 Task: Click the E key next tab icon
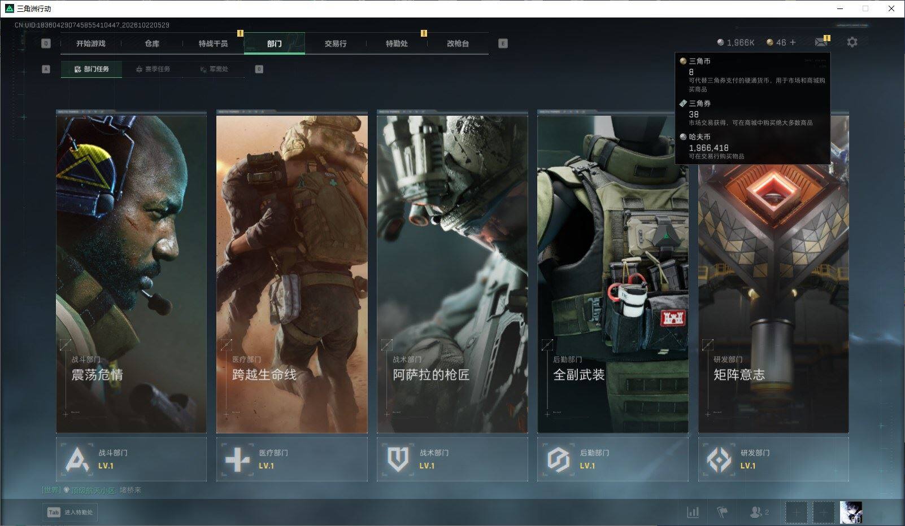pyautogui.click(x=503, y=43)
